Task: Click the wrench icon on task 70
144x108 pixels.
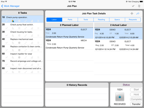Action: click(x=25, y=65)
